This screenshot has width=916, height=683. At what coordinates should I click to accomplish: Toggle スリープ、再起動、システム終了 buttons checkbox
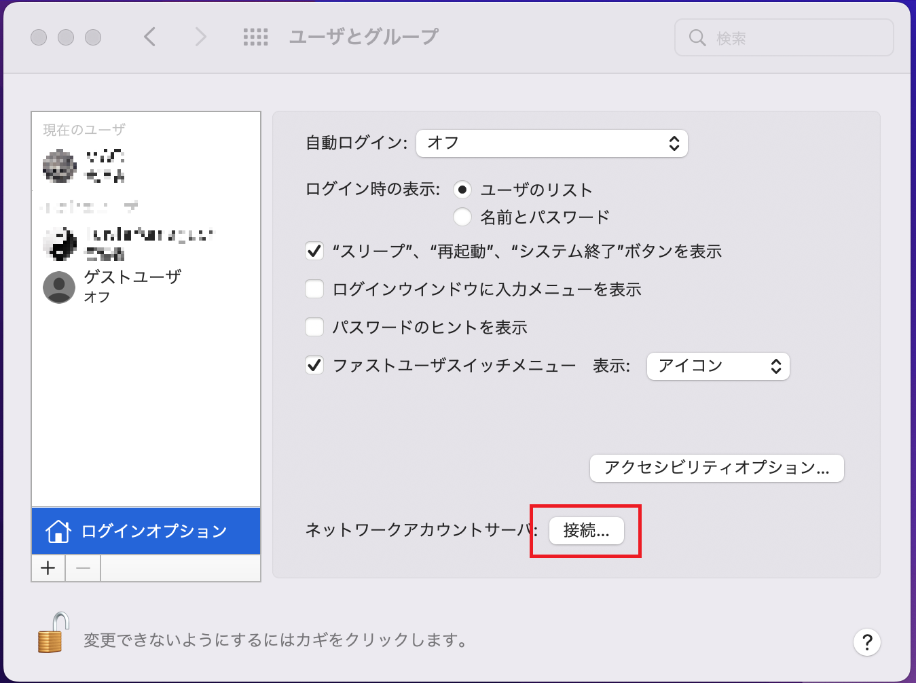pyautogui.click(x=314, y=251)
